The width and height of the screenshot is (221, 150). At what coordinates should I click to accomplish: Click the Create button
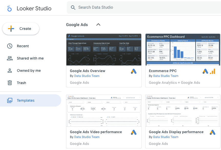pos(20,29)
